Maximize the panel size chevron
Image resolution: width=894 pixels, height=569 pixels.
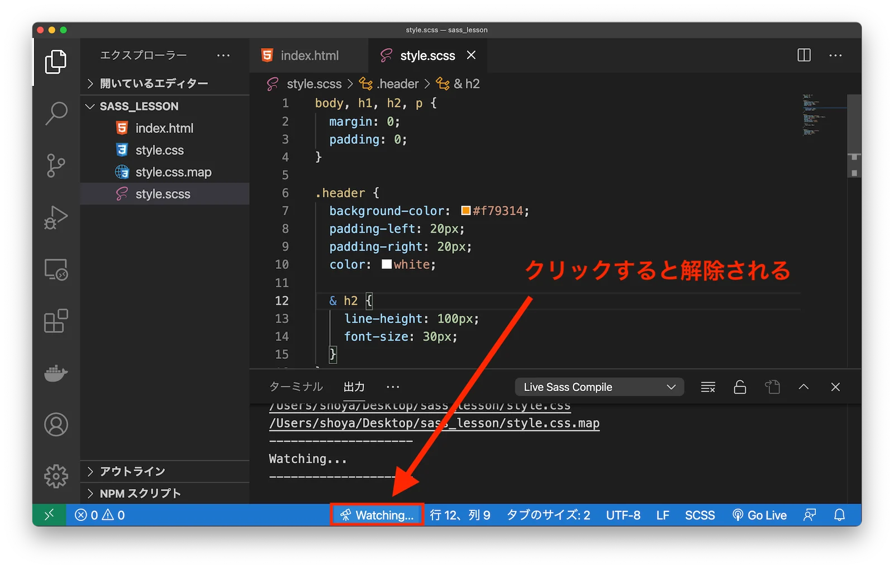(803, 387)
